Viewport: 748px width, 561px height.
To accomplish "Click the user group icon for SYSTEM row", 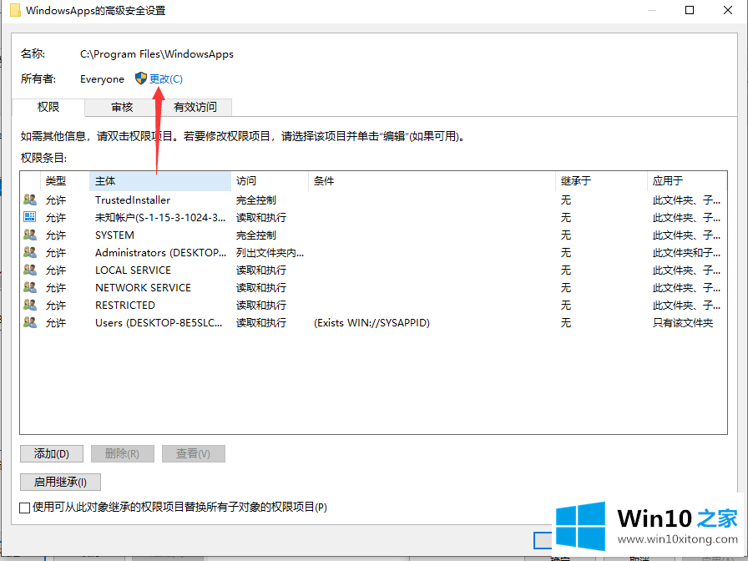I will (x=30, y=235).
